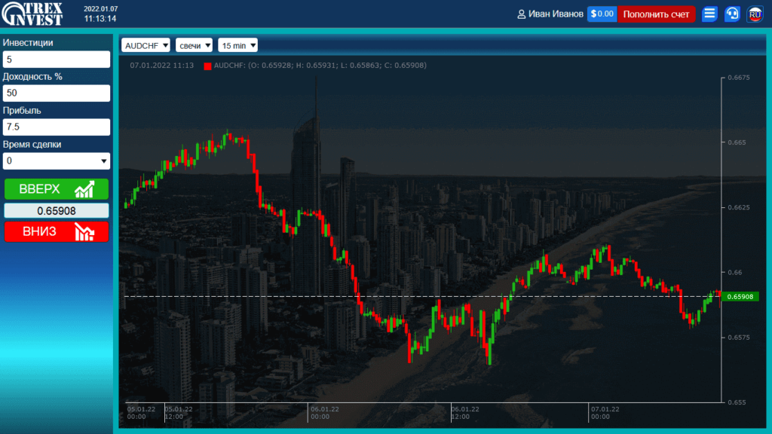This screenshot has width=772, height=434.
Task: Click the green 0.65908 price label on axis
Action: [740, 297]
